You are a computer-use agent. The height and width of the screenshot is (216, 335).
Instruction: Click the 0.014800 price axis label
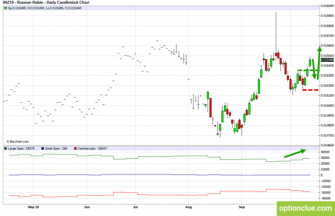coord(327,125)
